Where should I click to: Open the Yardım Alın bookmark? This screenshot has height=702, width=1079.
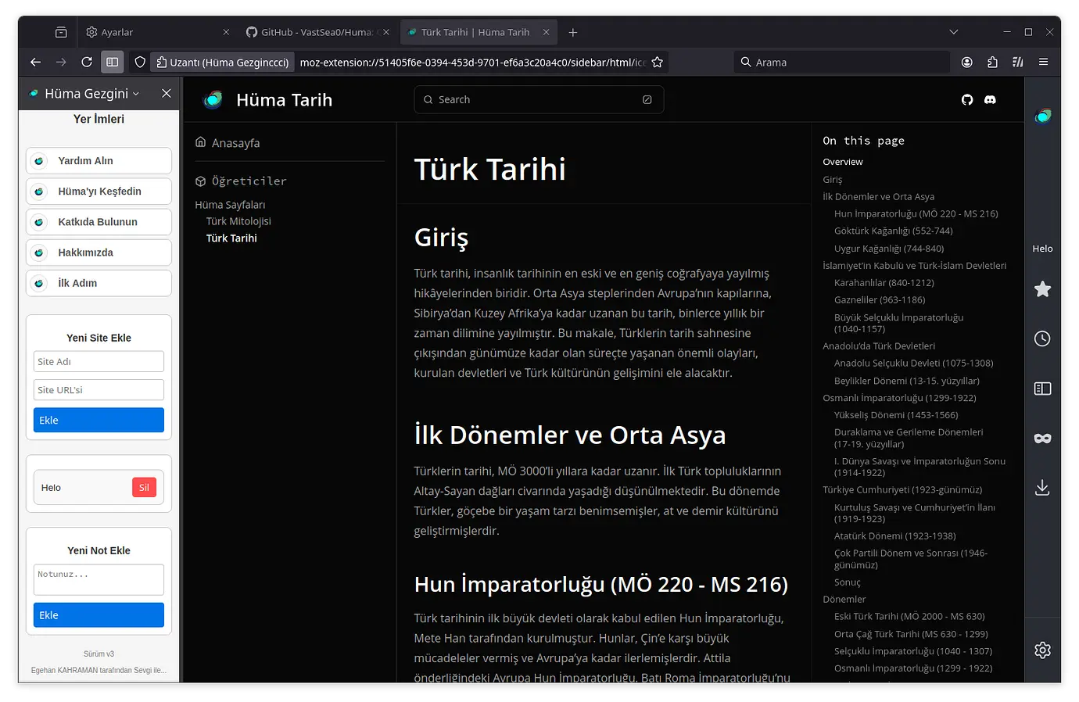click(99, 161)
